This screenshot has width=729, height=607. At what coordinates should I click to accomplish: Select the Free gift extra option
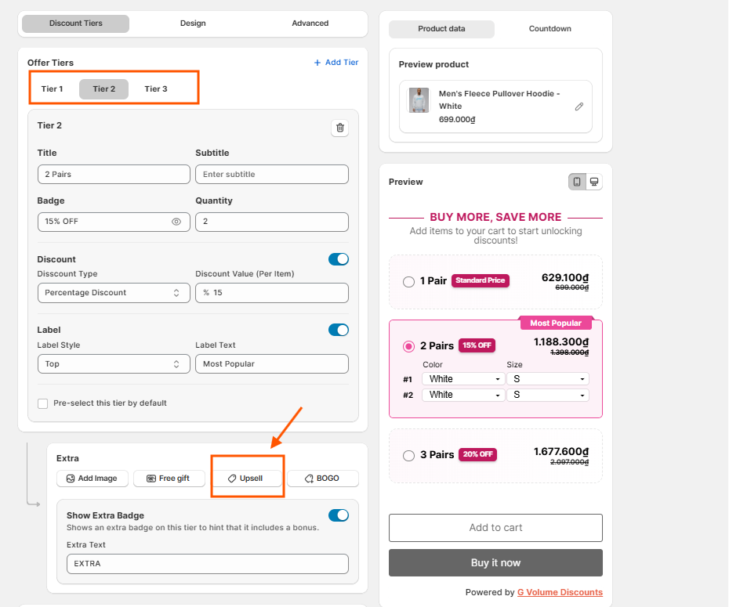(169, 479)
